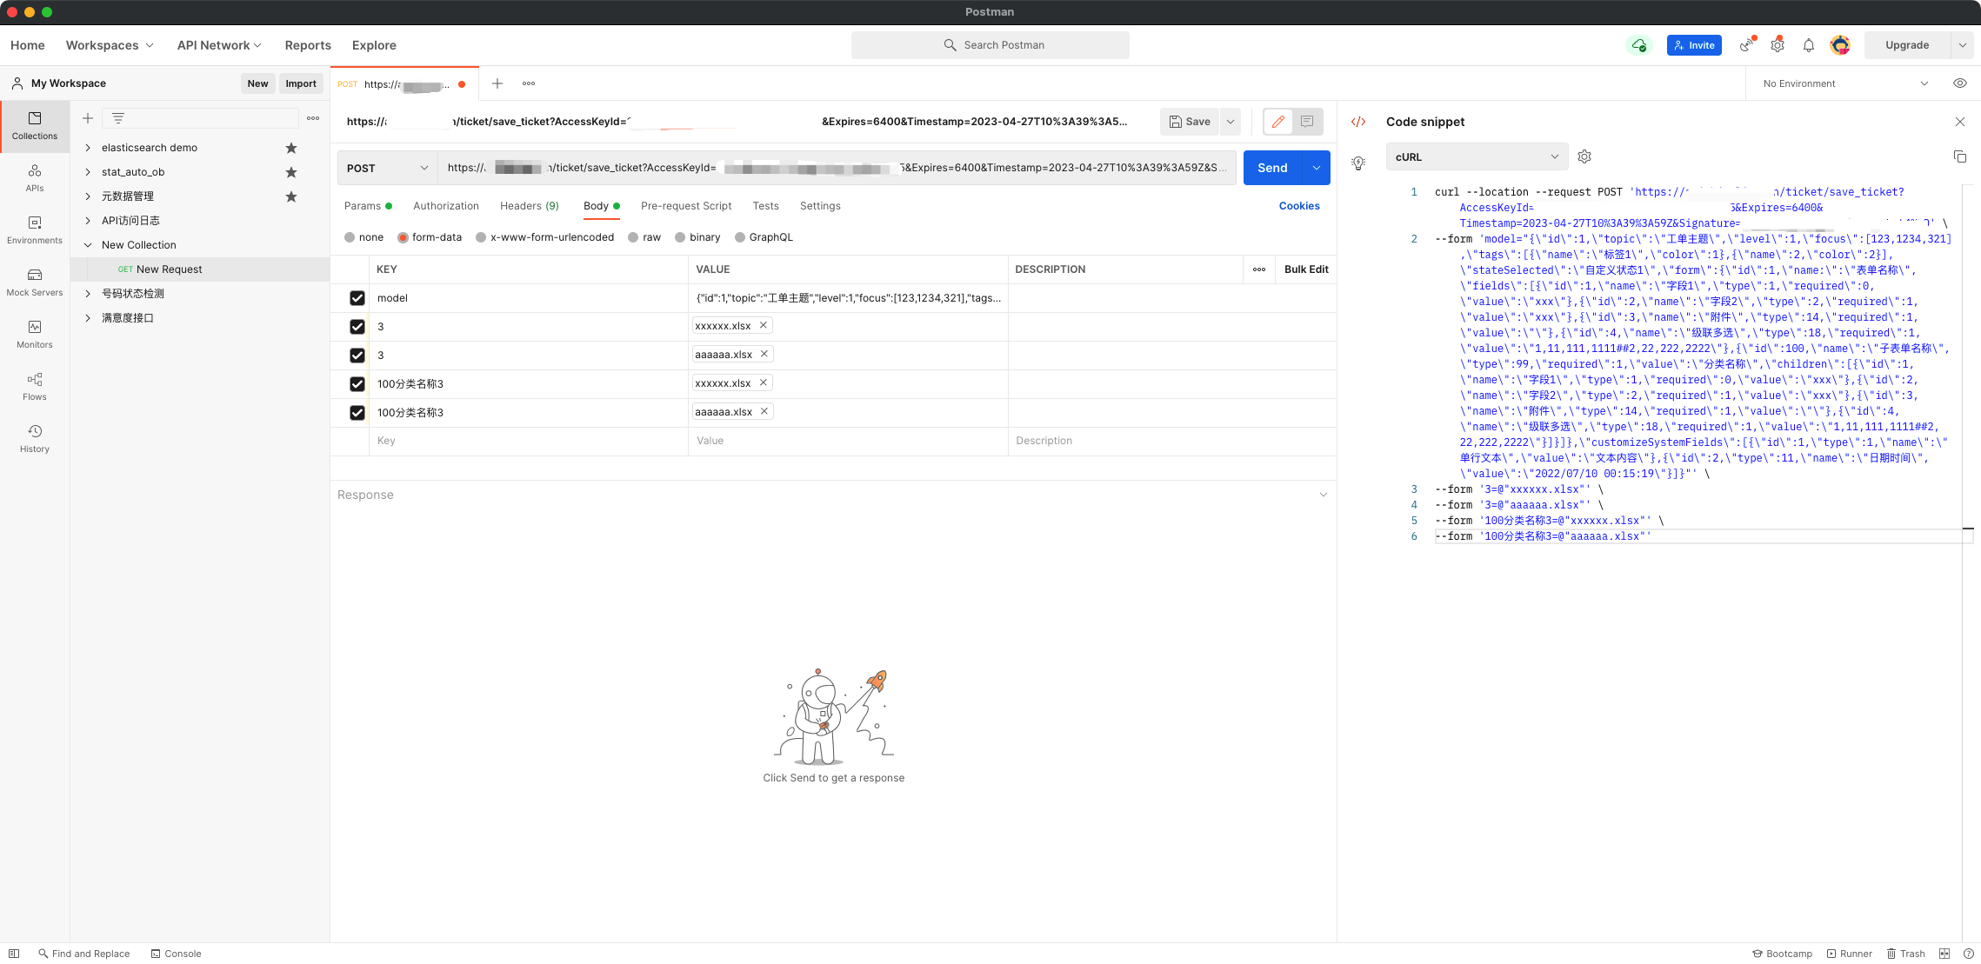
Task: Open collections more options ellipsis
Action: tap(313, 118)
